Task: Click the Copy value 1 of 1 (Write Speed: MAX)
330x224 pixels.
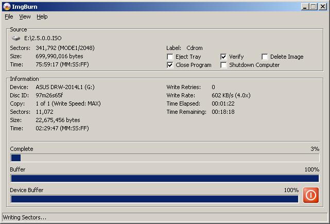Action: point(68,104)
